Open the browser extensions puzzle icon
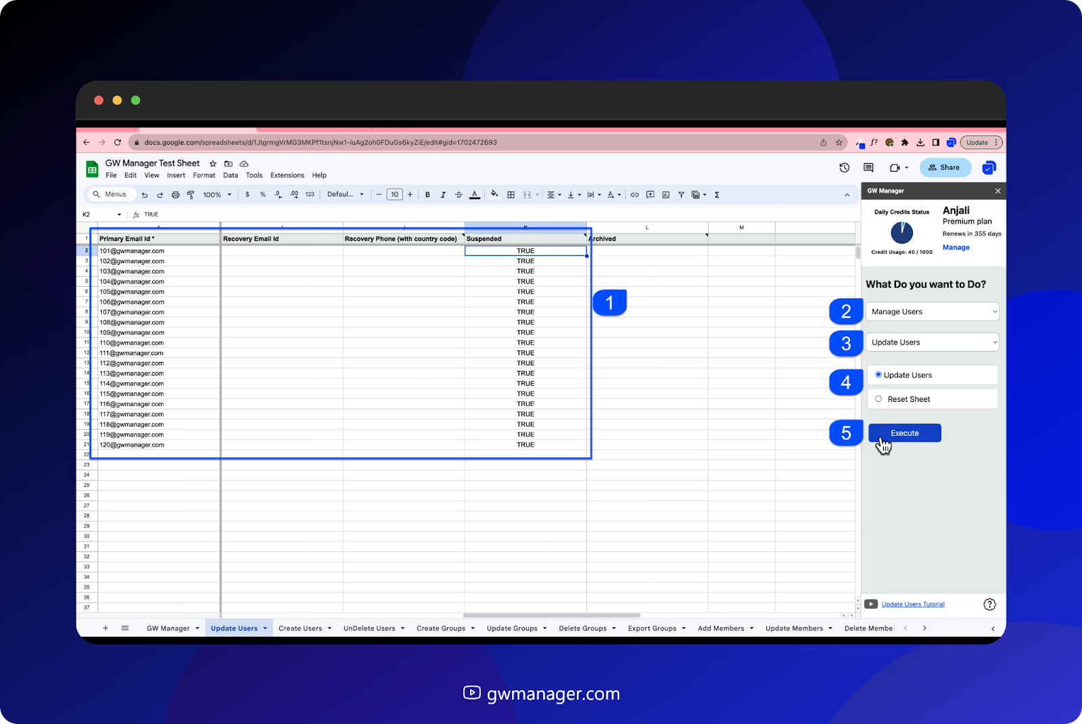The image size is (1082, 724). 905,143
